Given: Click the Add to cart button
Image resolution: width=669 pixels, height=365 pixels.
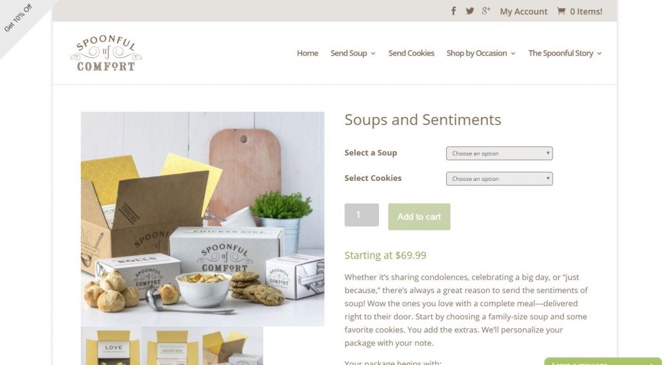Looking at the screenshot, I should [x=419, y=217].
